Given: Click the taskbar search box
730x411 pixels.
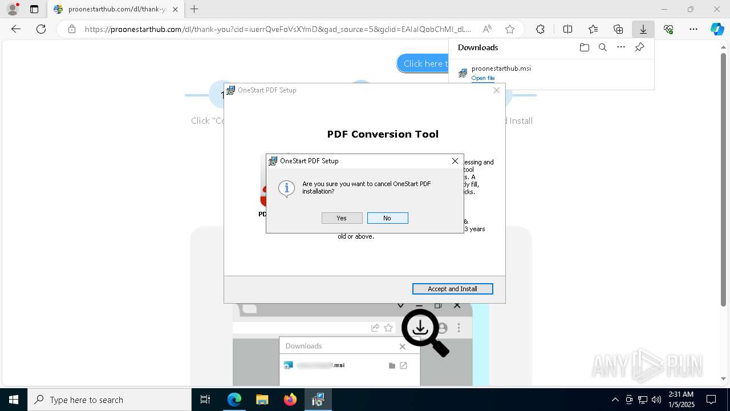Looking at the screenshot, I should [x=109, y=400].
